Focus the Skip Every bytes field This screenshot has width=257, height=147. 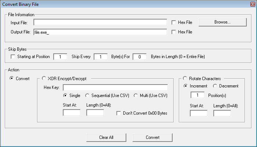(x=101, y=57)
